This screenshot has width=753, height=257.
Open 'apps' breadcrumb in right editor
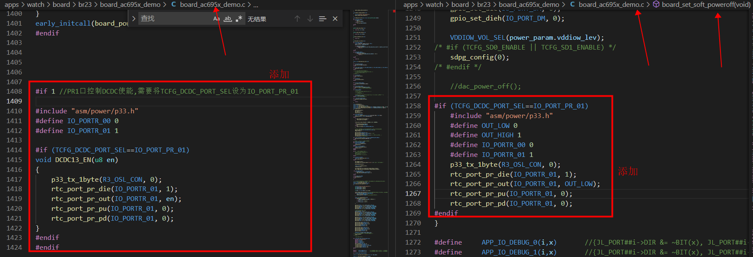pos(410,5)
